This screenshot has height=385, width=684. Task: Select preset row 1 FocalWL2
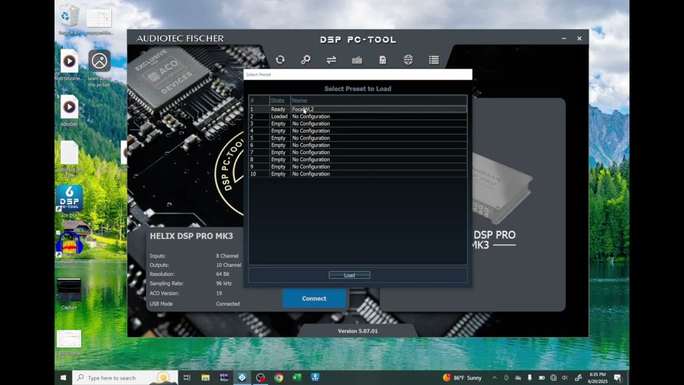[x=357, y=109]
